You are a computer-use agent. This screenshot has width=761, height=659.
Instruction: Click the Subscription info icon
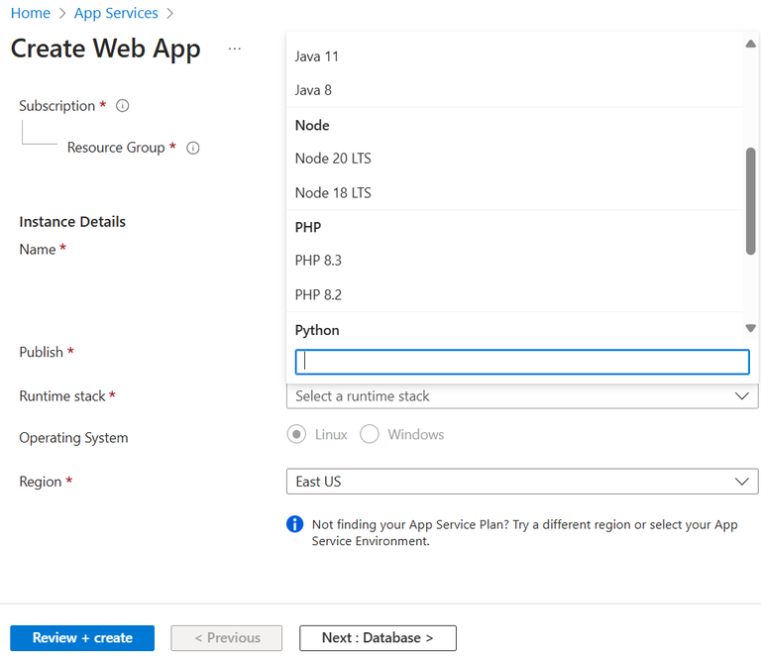(x=123, y=106)
